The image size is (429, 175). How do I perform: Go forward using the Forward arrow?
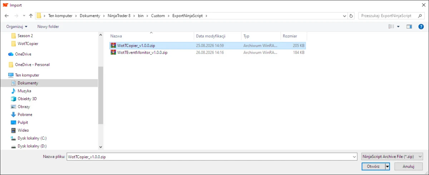[x=16, y=16]
